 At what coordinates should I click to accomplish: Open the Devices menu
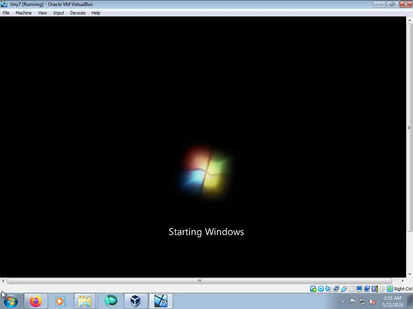coord(78,13)
